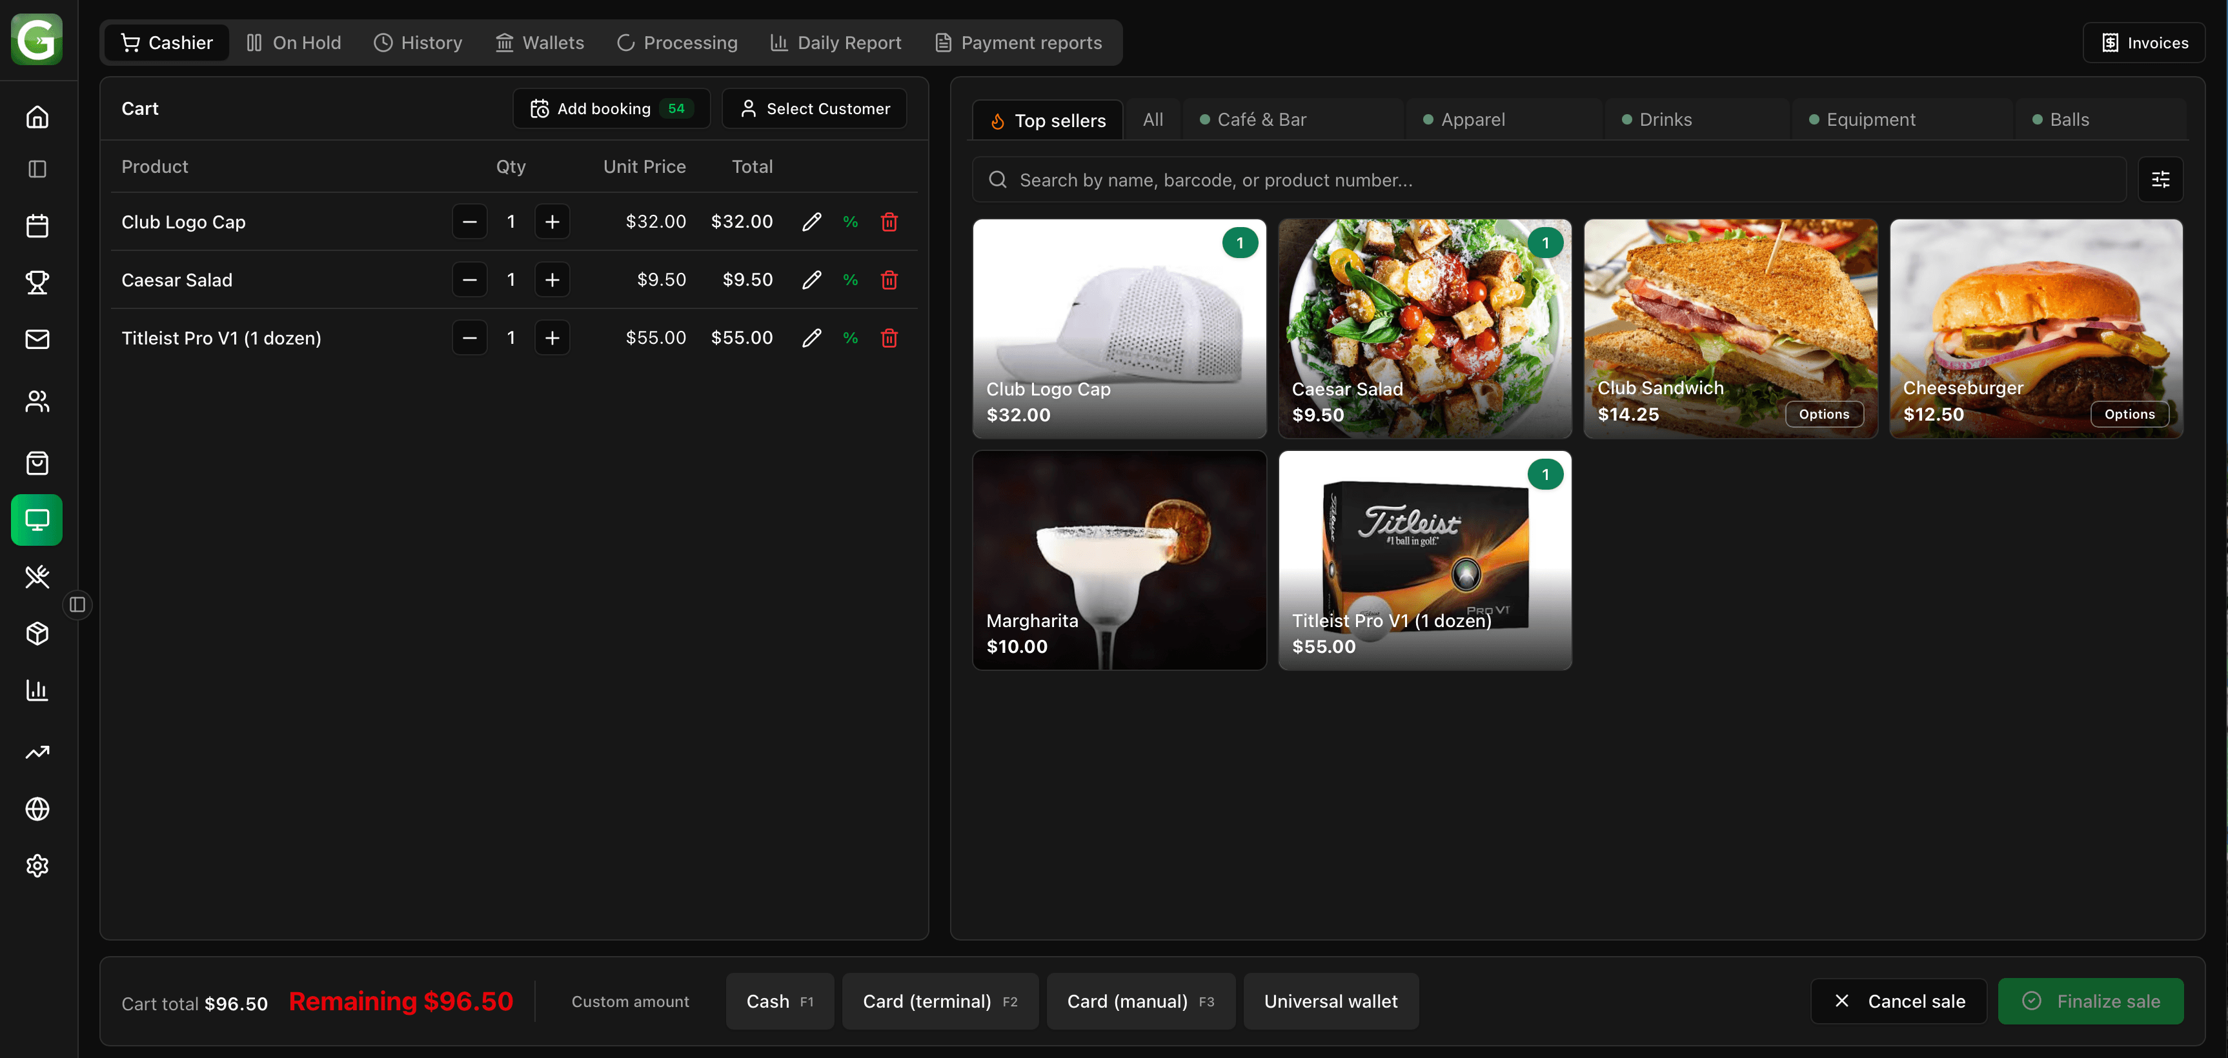Open product filter sliders icon
This screenshot has height=1058, width=2228.
coord(2160,180)
